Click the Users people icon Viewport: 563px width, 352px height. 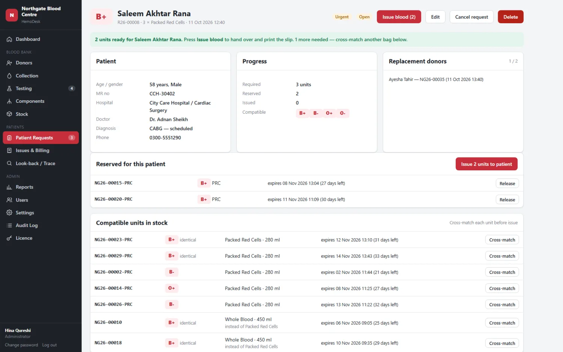click(x=9, y=200)
